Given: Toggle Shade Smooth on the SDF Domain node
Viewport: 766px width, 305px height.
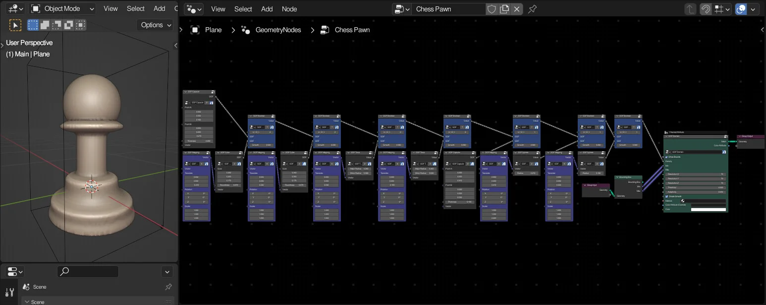Looking at the screenshot, I should click(x=666, y=196).
